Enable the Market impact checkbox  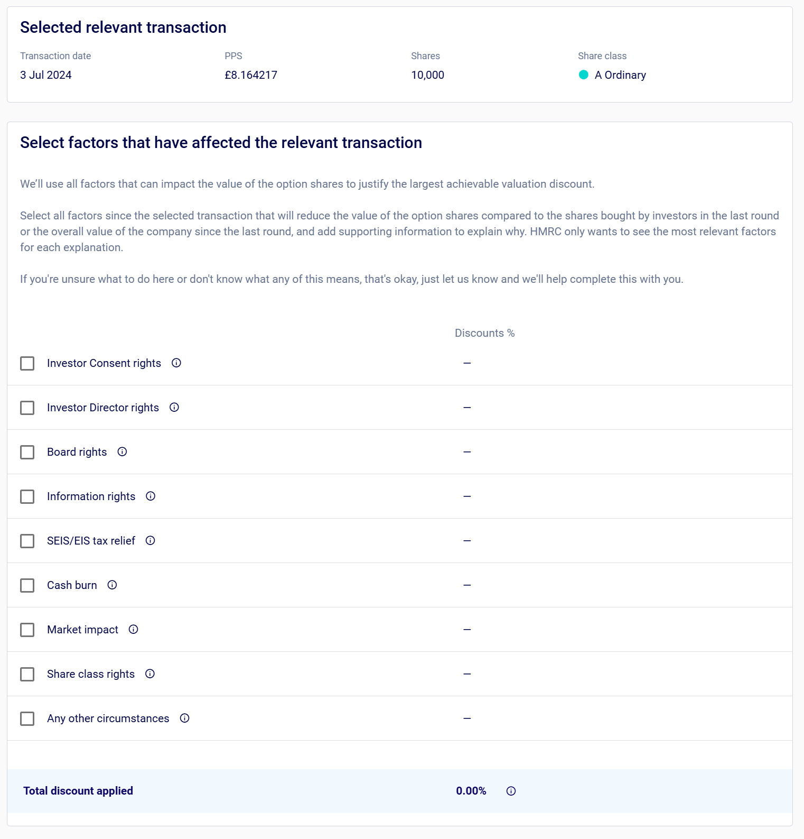point(27,630)
